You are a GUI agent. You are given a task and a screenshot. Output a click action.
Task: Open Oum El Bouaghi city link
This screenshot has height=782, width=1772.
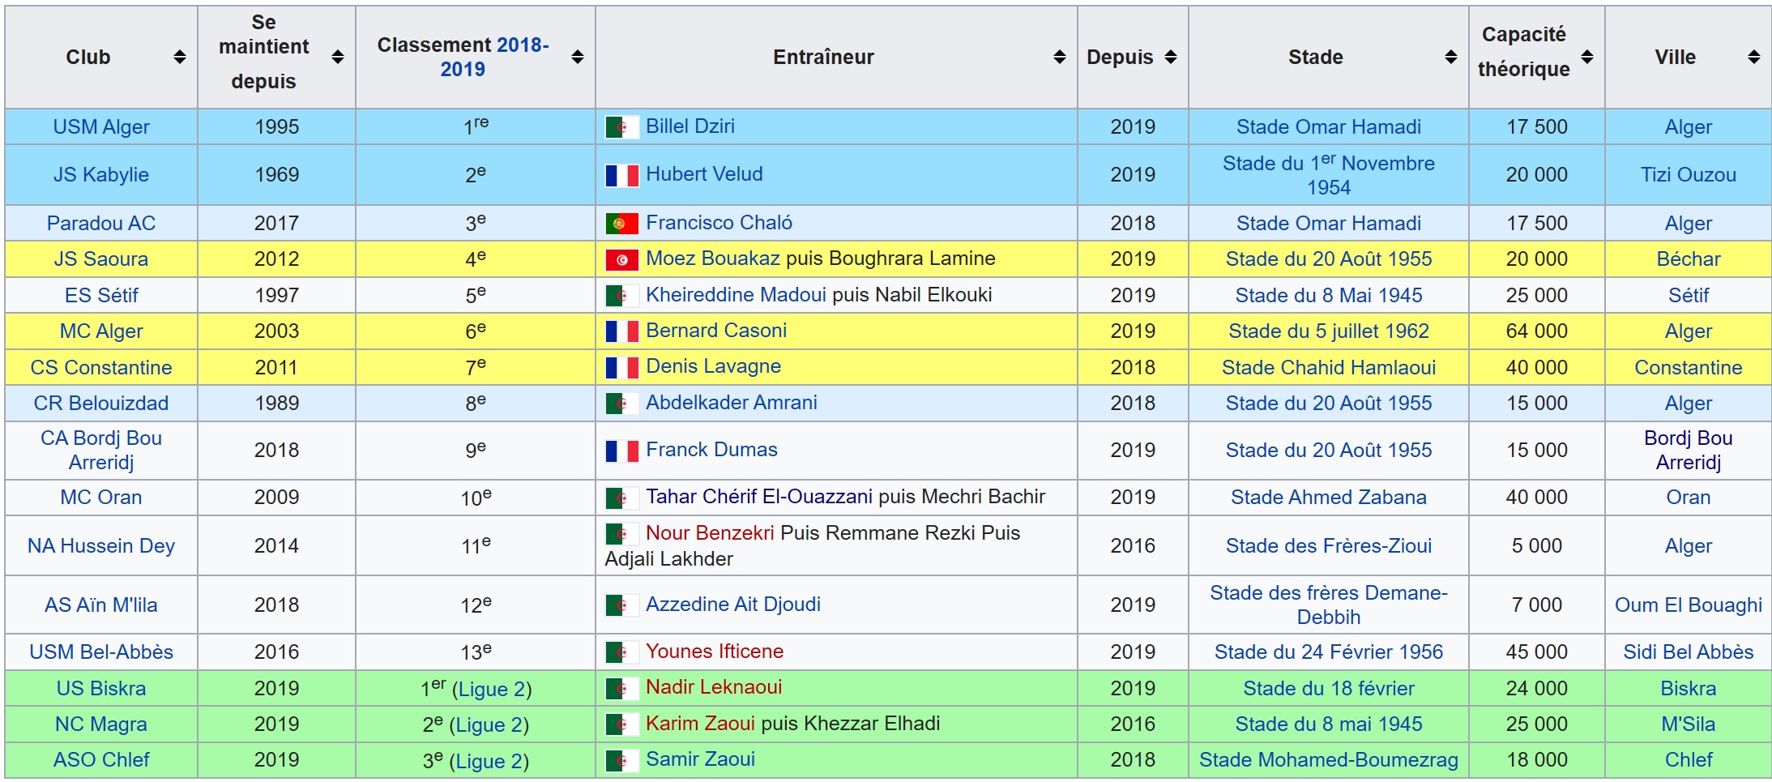(1689, 605)
